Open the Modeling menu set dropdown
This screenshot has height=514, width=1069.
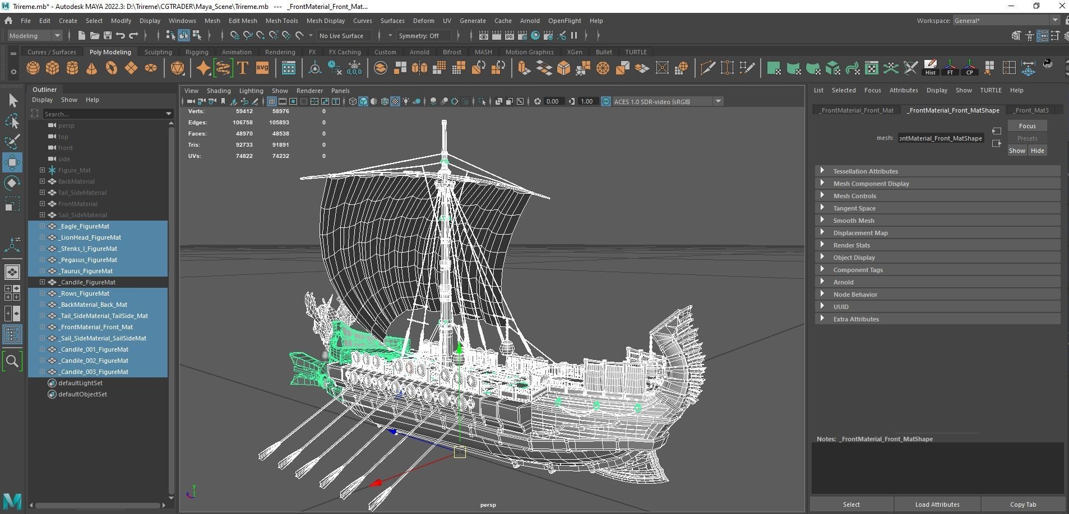click(35, 35)
